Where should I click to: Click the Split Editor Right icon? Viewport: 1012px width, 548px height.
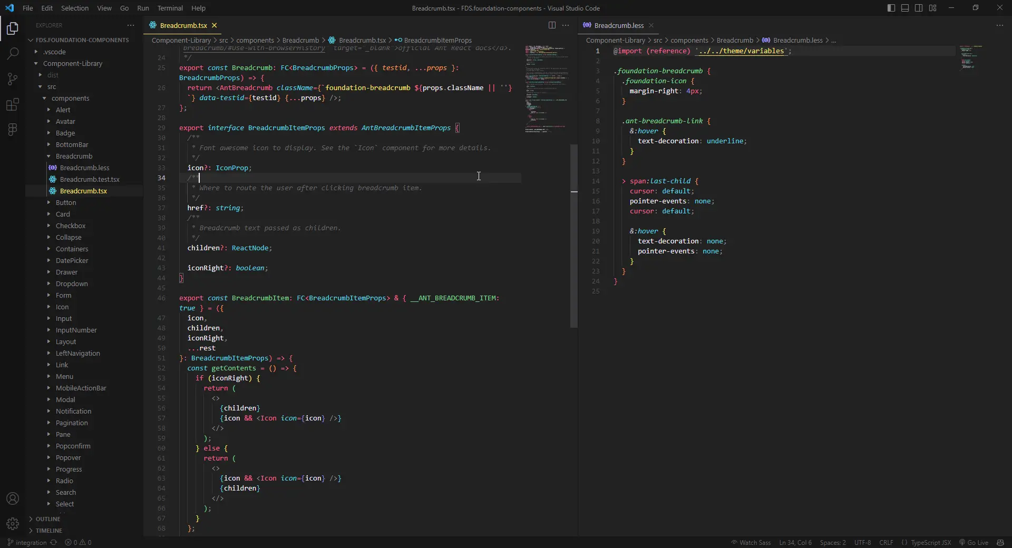click(552, 25)
